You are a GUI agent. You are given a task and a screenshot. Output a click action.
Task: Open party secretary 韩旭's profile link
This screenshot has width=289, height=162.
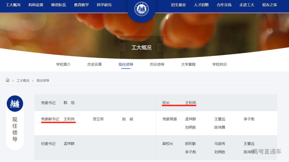(69, 103)
